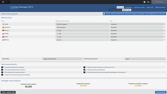Image resolution: width=167 pixels, height=94 pixels.
Task: Click the Cofnij - wybierz kraje button
Action: pyautogui.click(x=8, y=92)
